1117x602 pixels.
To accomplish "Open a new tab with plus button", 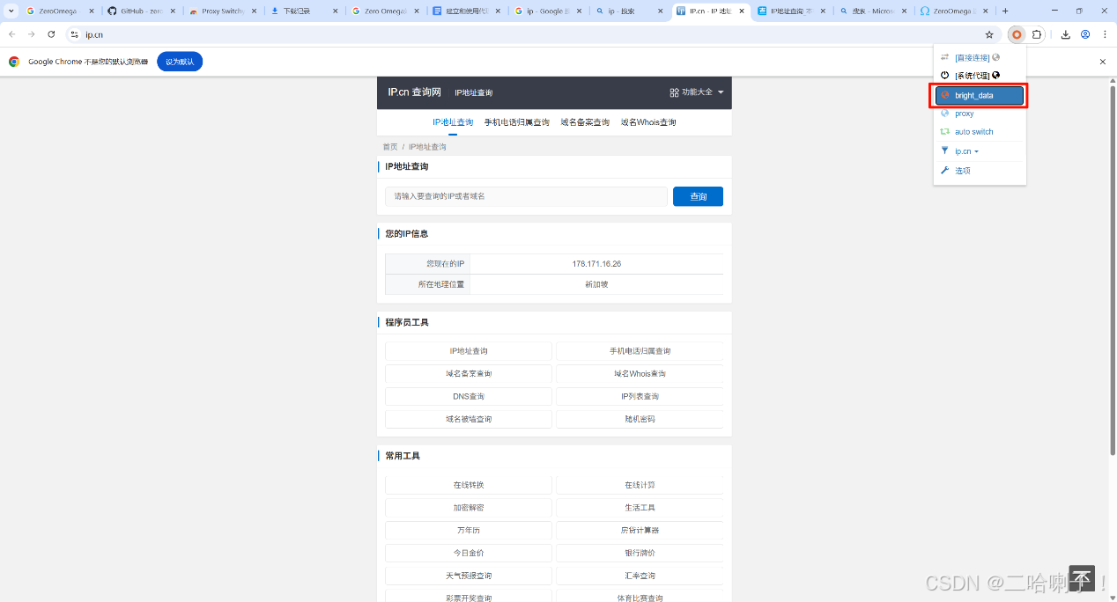I will tap(1005, 11).
